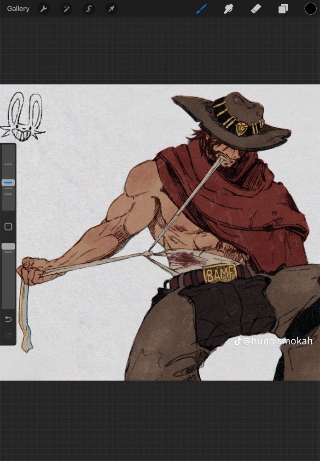Undo the last stroke
320x461 pixels.
click(8, 319)
